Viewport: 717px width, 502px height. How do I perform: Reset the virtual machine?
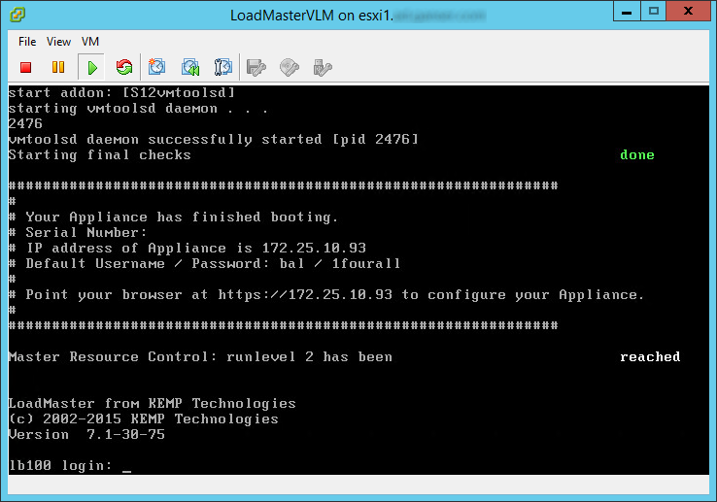(x=124, y=68)
